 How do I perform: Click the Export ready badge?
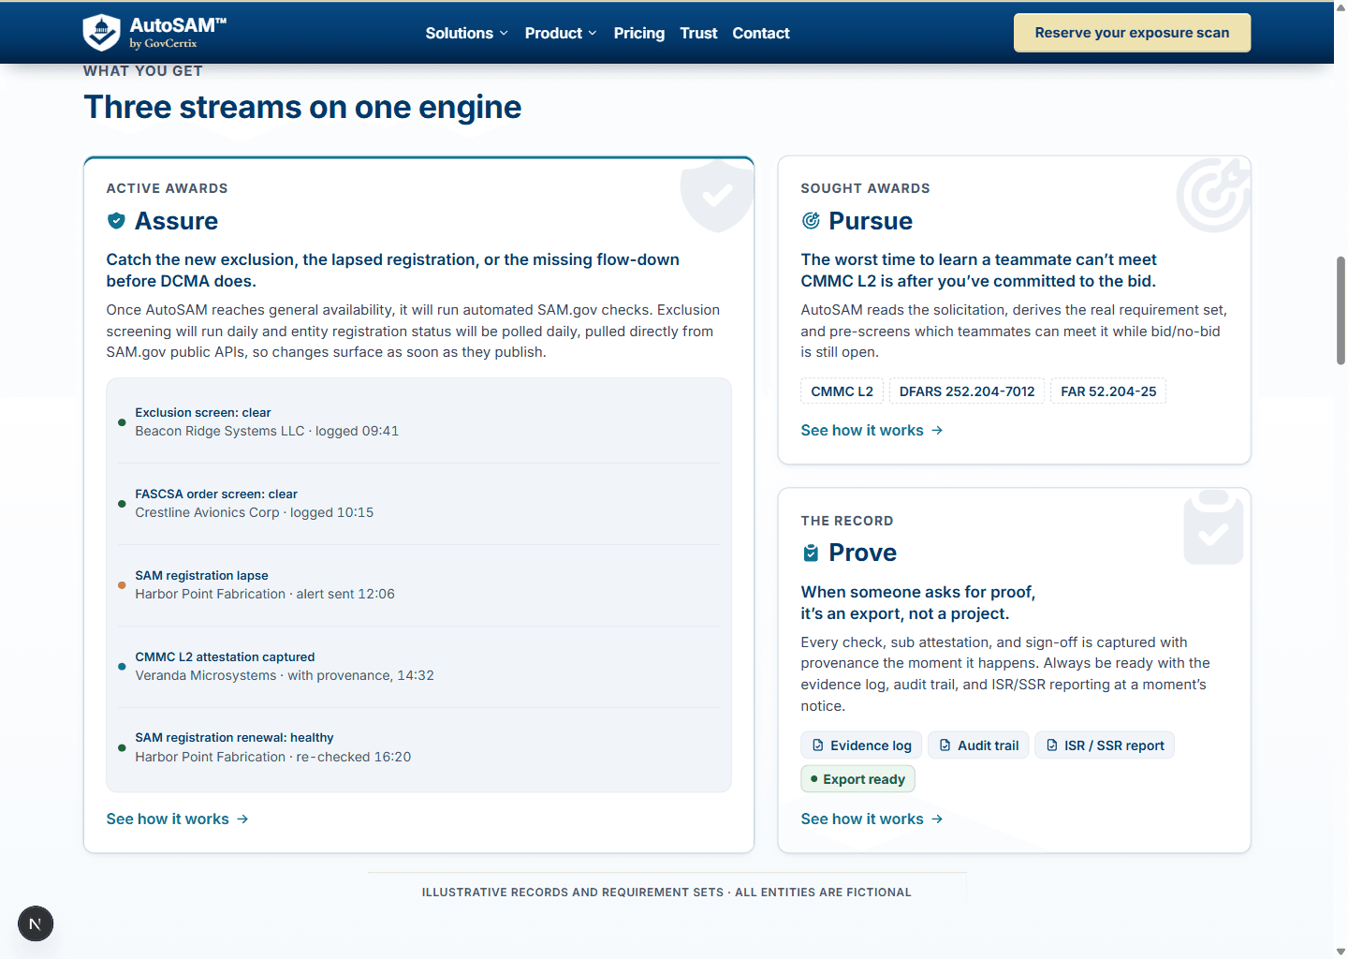tap(857, 779)
